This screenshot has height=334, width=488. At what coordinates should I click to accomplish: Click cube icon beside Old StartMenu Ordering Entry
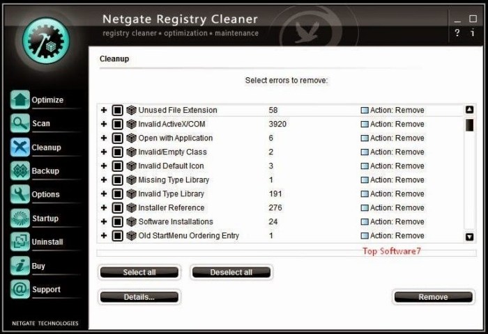[131, 235]
